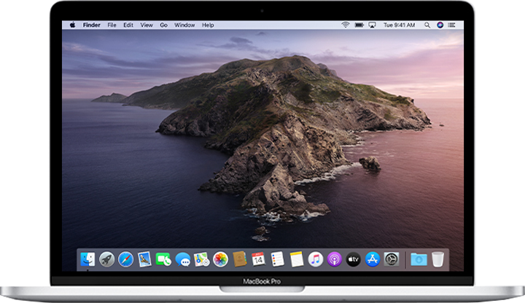525x303 pixels.
Task: Open Calendar showing date 14
Action: tap(259, 259)
